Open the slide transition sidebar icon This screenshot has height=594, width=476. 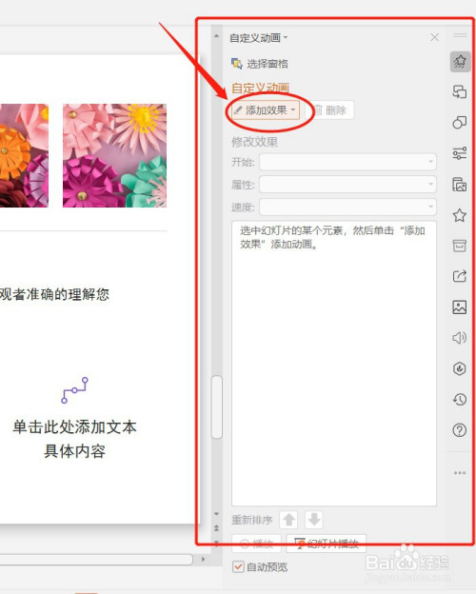460,92
